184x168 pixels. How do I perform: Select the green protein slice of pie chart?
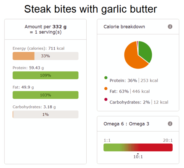(x=145, y=51)
